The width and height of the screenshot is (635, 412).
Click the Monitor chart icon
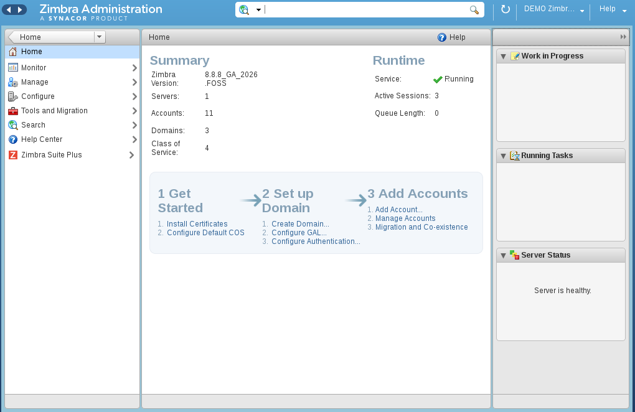click(x=13, y=68)
